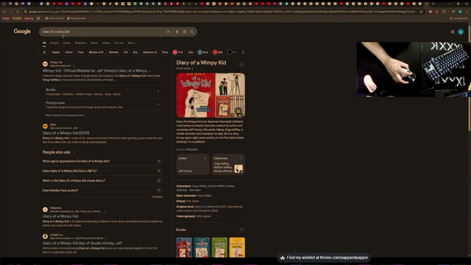Switch to the Shopping tab

point(81,43)
